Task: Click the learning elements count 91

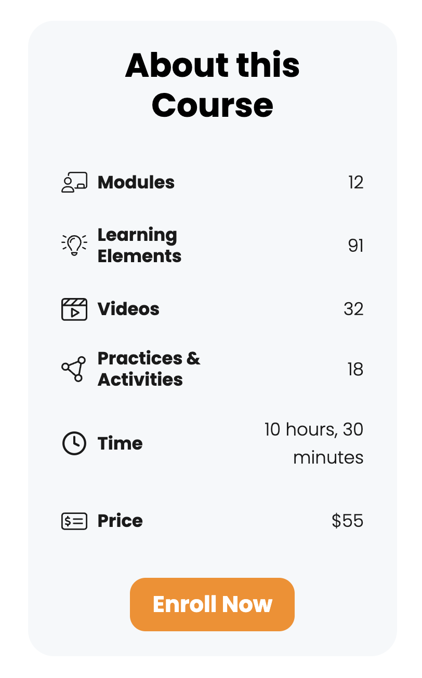Action: [355, 246]
